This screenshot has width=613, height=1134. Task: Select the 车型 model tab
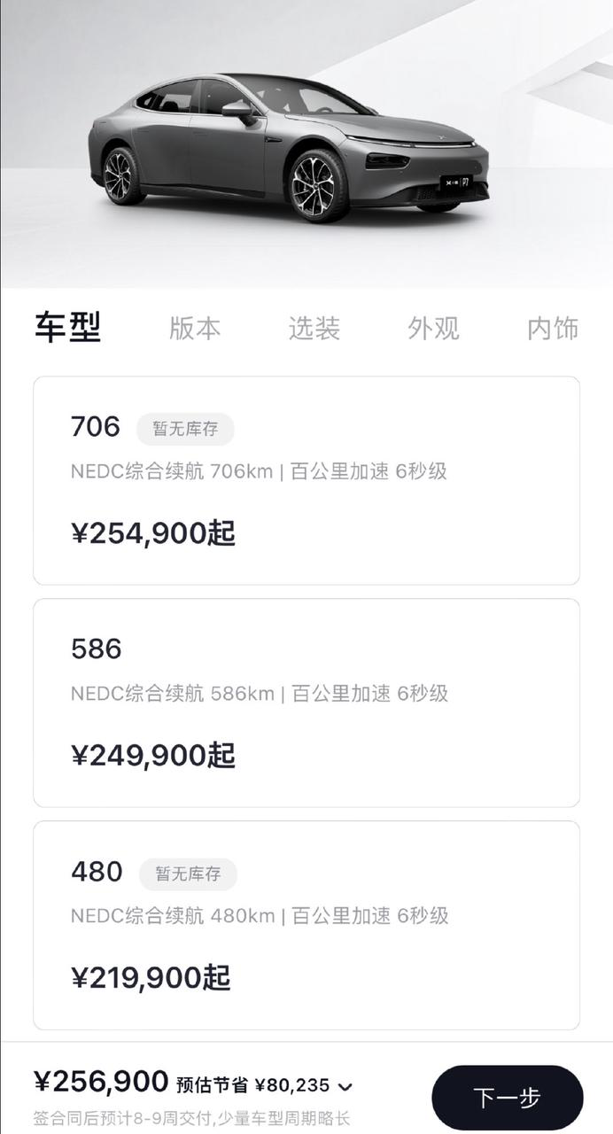[68, 327]
